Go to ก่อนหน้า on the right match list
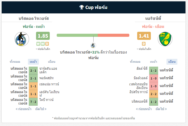Image resolution: width=188 pixels, height=126 pixels. coord(144,109)
